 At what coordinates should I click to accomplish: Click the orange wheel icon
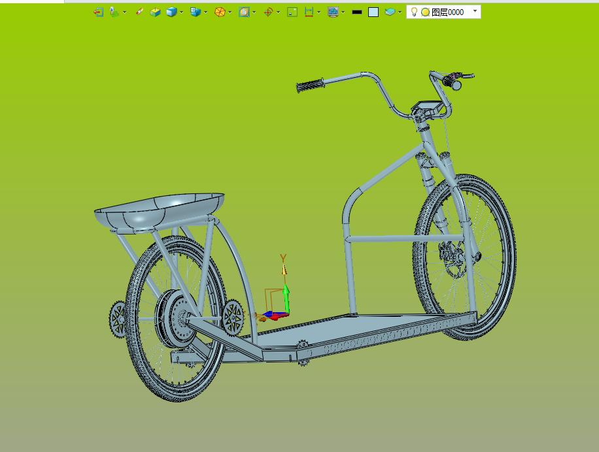coord(220,12)
